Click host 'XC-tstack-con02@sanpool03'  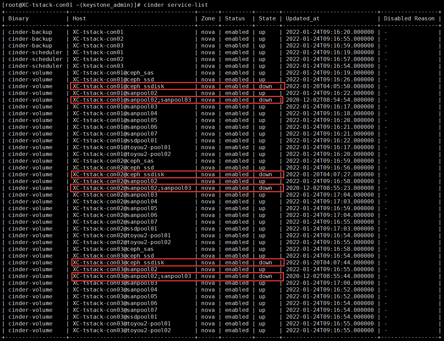point(115,195)
